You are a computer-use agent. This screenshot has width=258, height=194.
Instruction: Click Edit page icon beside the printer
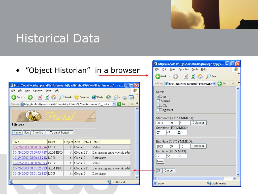point(131,97)
